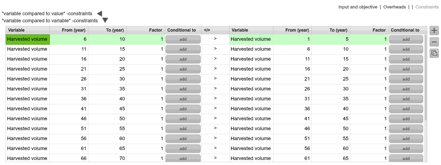Click right-side add button in row To 40
Viewport: 441px width, 165px height.
point(406,109)
